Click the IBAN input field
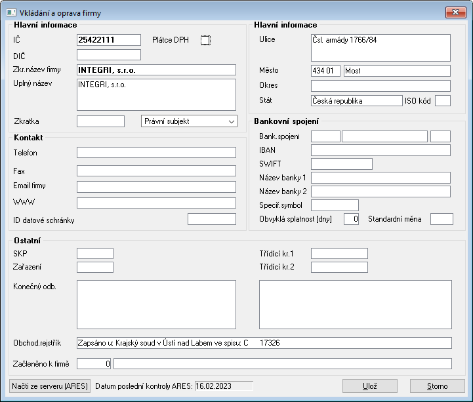The height and width of the screenshot is (402, 473). point(380,150)
